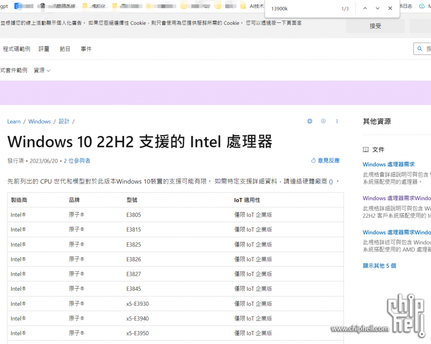
Task: Go to the Windows breadcrumb link
Action: point(40,121)
